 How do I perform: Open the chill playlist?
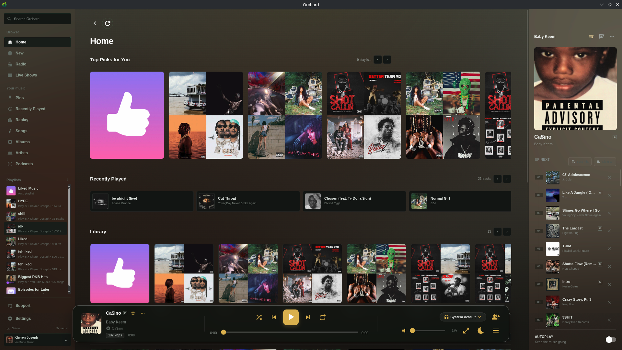click(x=36, y=216)
